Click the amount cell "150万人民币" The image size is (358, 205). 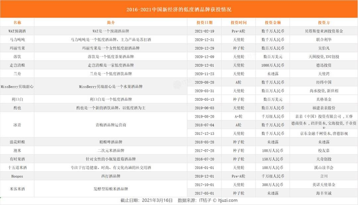(273, 159)
